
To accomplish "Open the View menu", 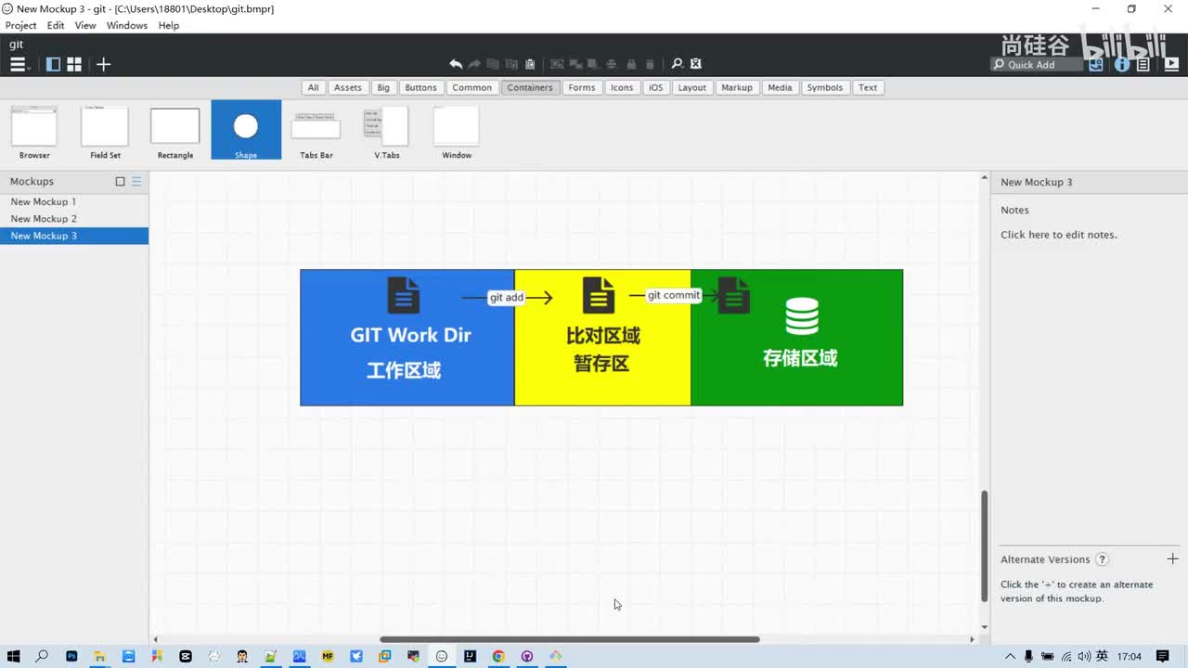I will [85, 25].
